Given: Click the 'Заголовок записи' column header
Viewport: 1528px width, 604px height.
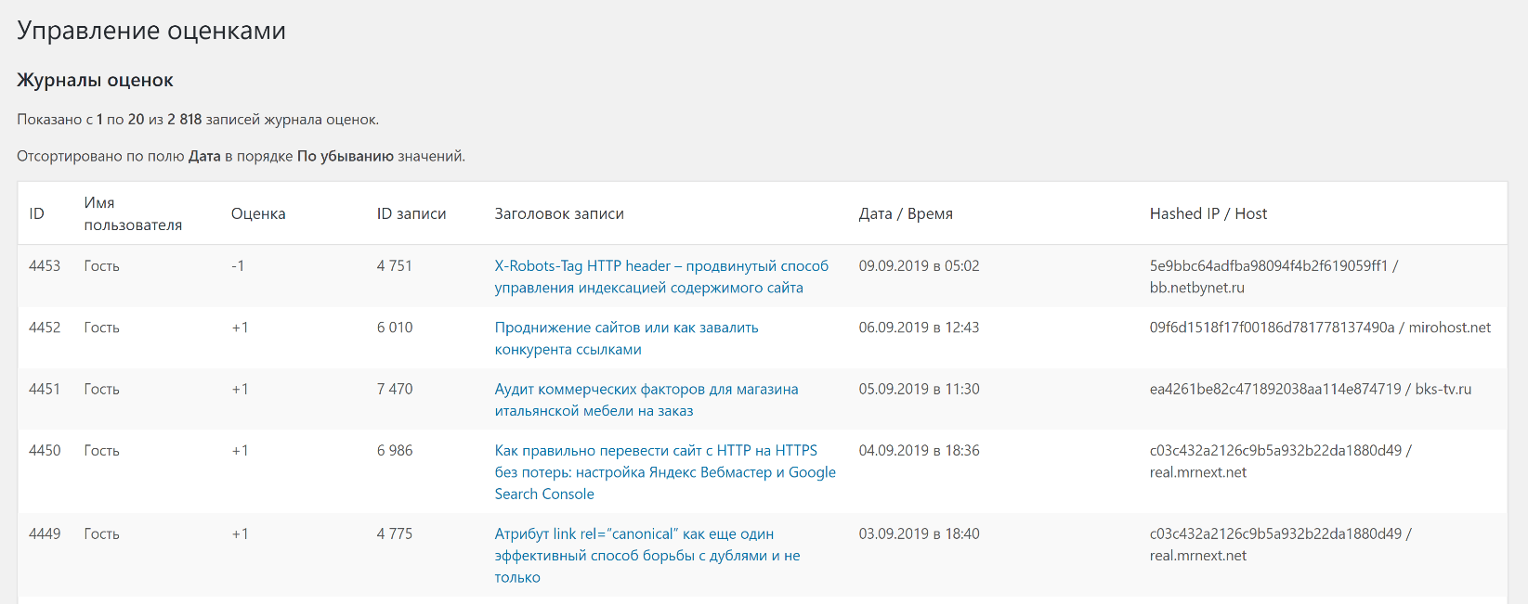Looking at the screenshot, I should (558, 214).
